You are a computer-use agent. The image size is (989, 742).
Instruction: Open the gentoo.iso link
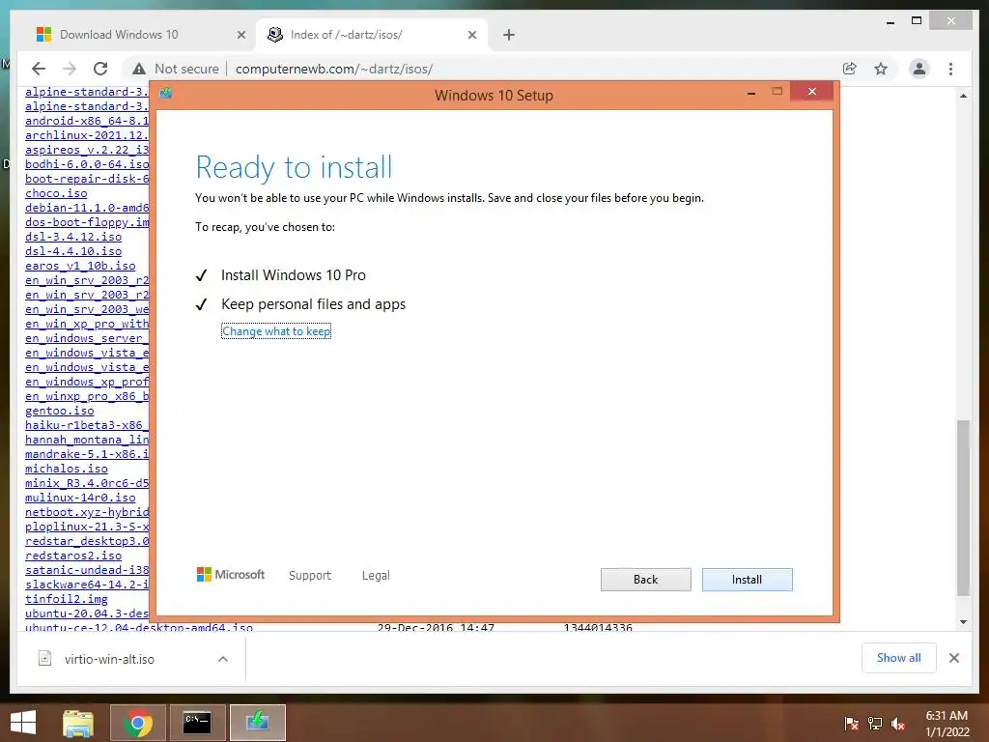click(59, 411)
